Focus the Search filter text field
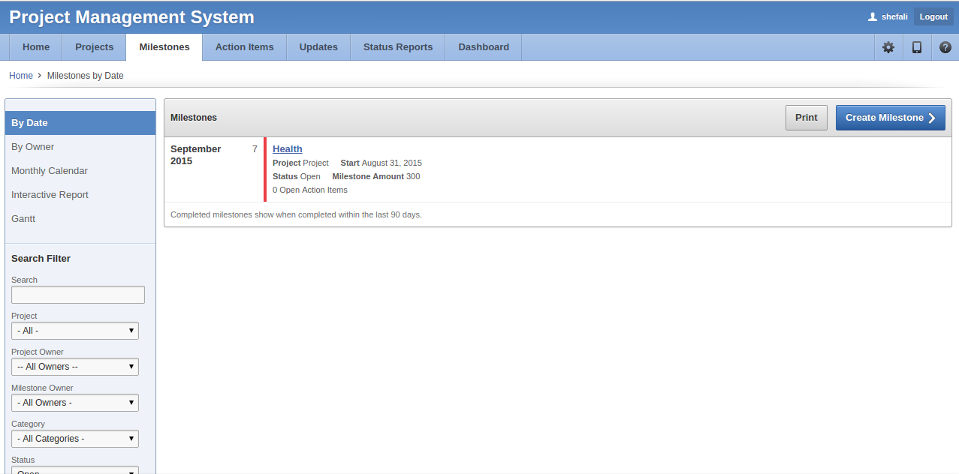The width and height of the screenshot is (959, 474). 78,295
